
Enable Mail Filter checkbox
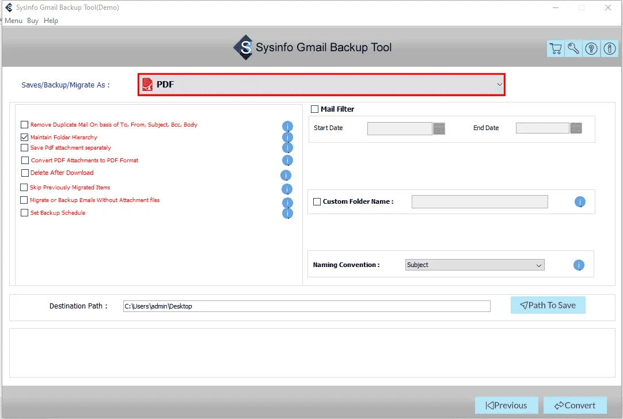pyautogui.click(x=315, y=109)
